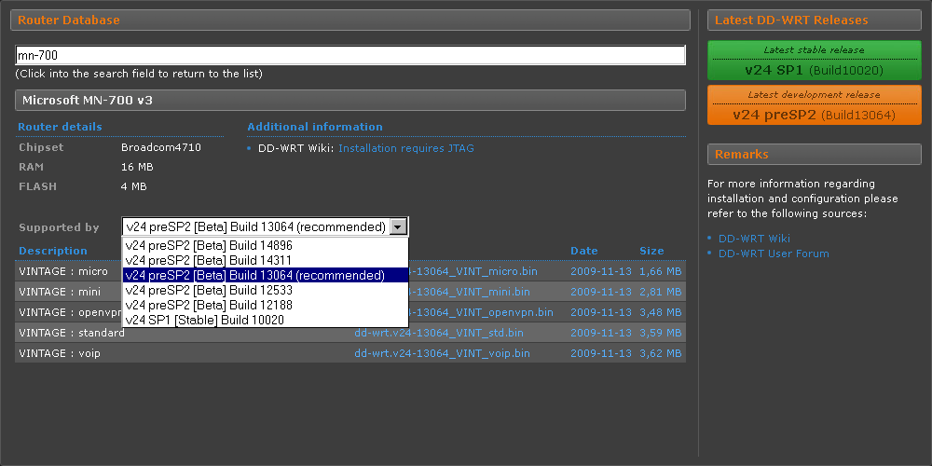This screenshot has height=466, width=932.
Task: Download the VINT_openvpn.bin firmware file
Action: [x=482, y=312]
